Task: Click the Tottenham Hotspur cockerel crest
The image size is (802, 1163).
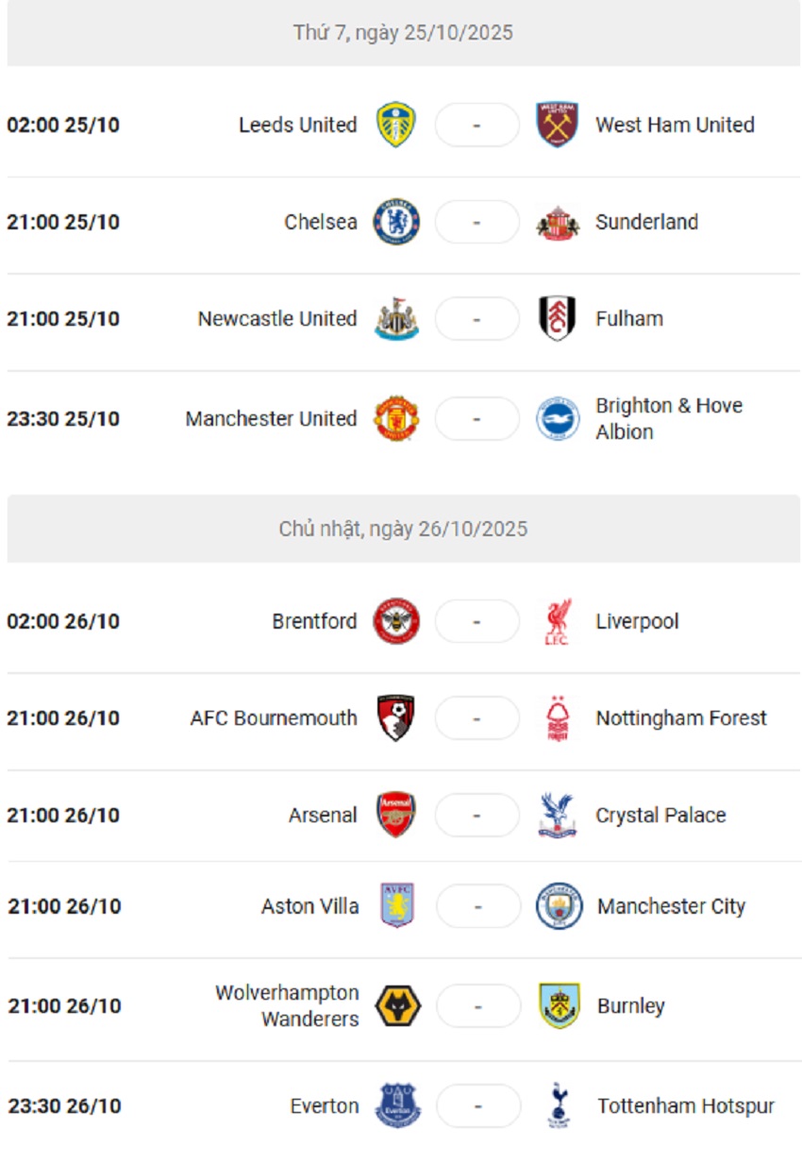Action: coord(559,1106)
